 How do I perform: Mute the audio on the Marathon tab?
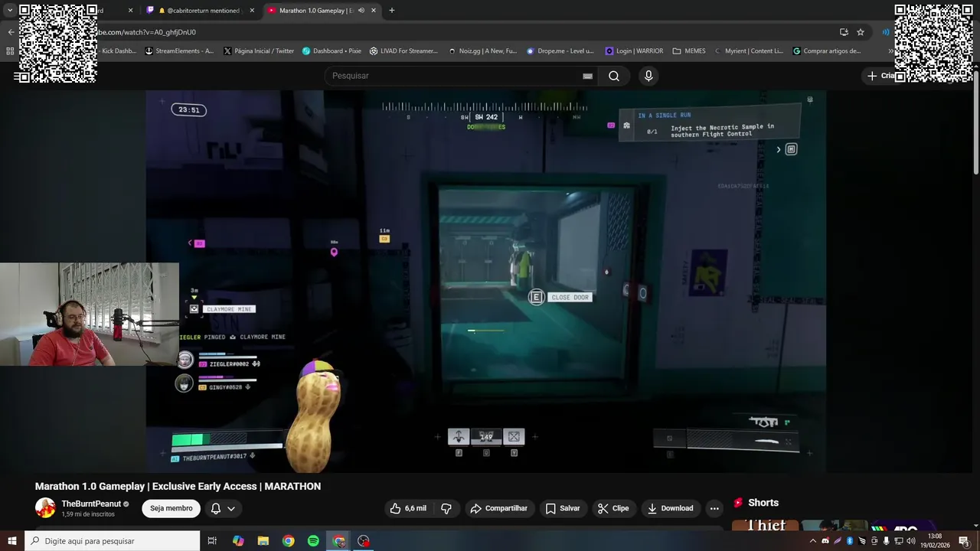(361, 11)
